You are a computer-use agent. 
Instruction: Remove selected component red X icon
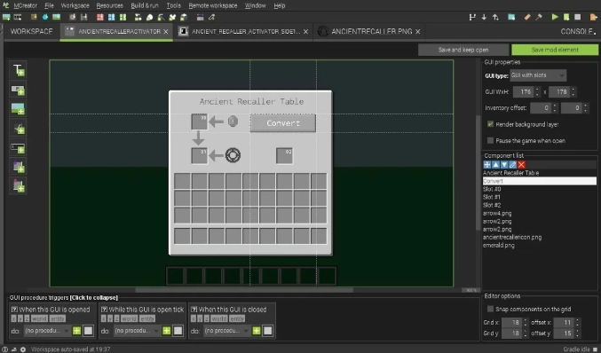point(521,165)
